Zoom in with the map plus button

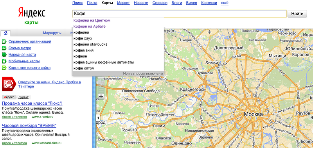[101, 96]
